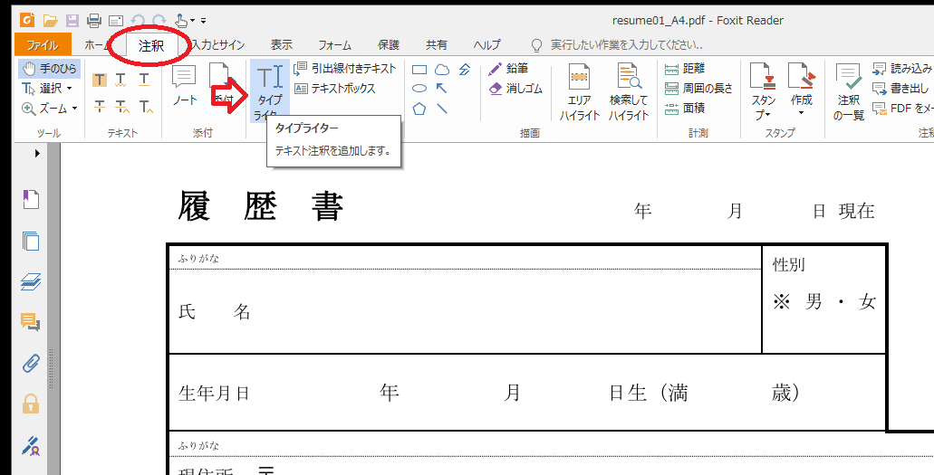Image resolution: width=934 pixels, height=475 pixels.
Task: Select the Insert text caret tool
Action: click(144, 107)
